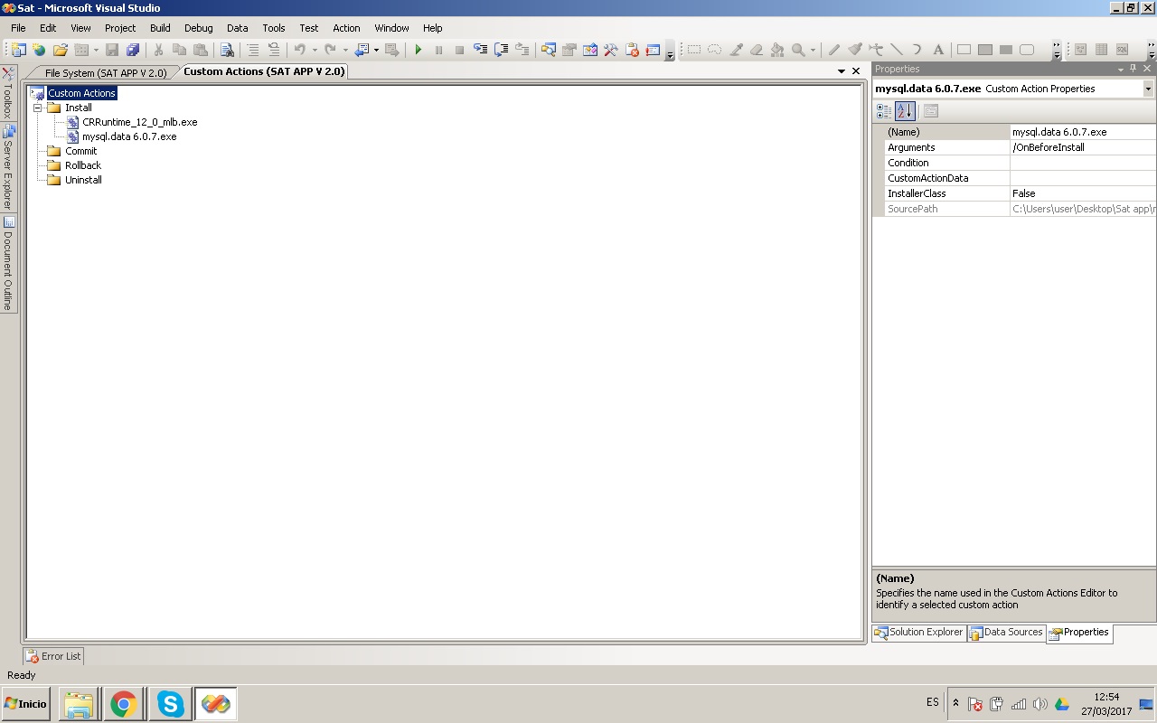Select the Uninstall folder
Screen dimensions: 1157x723
point(83,180)
